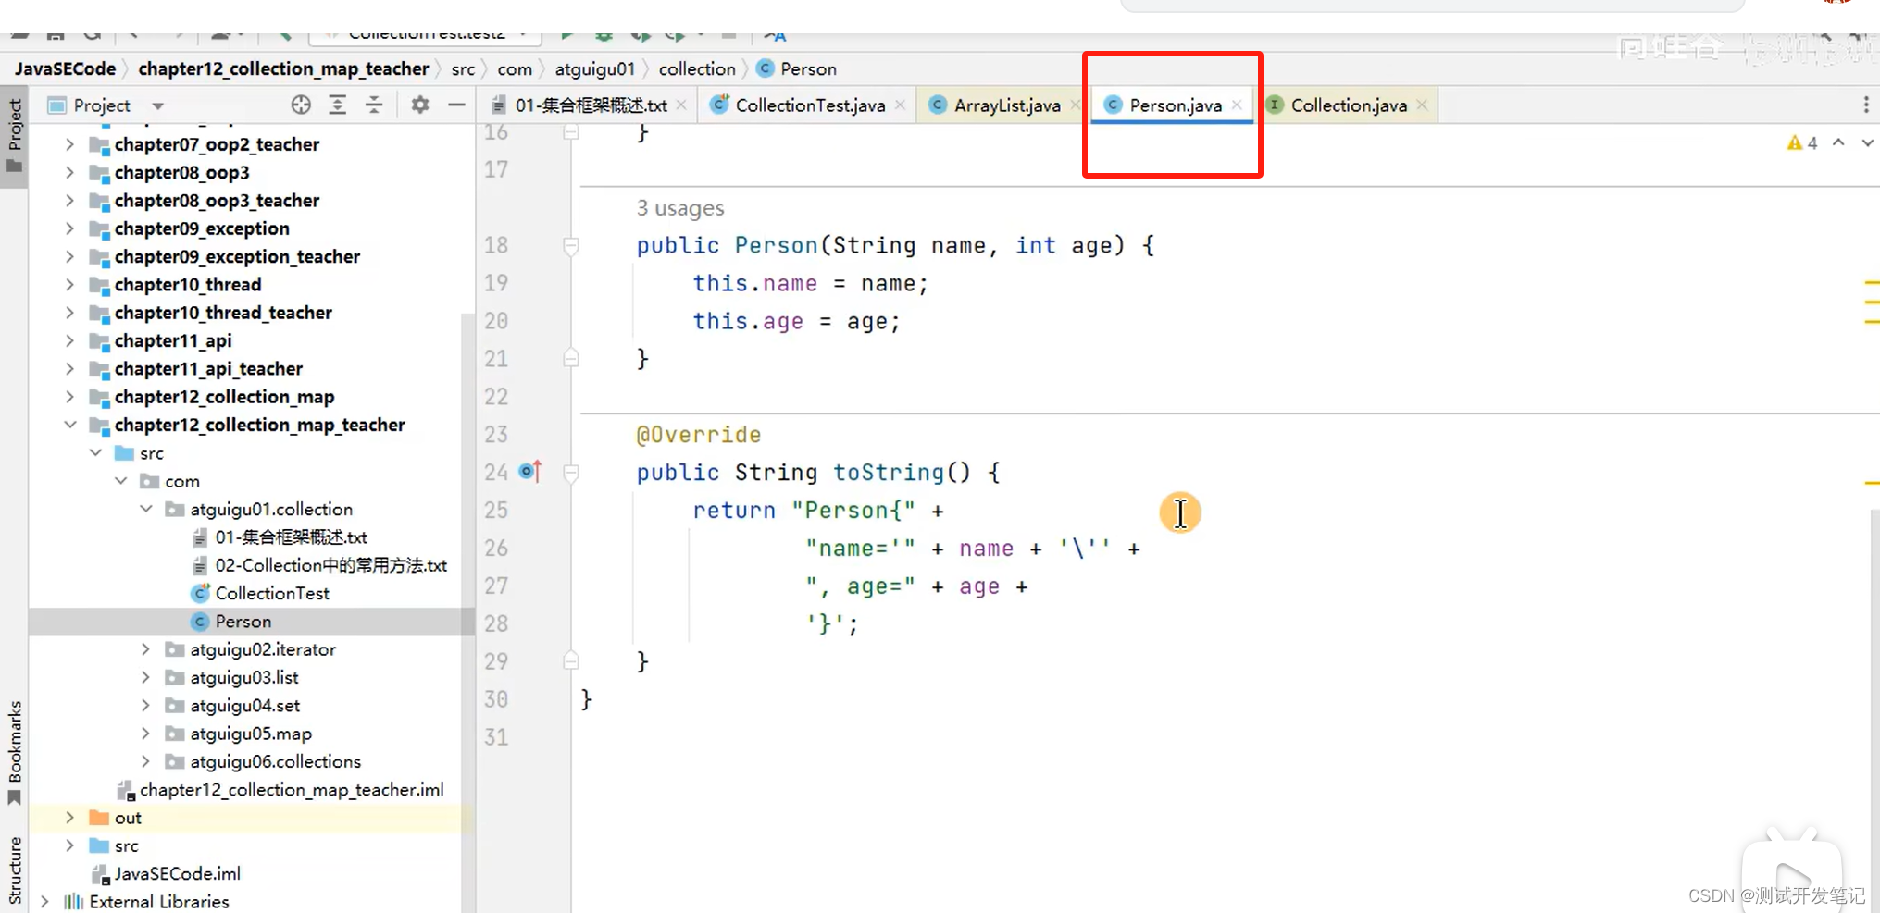Close the Collection.java editor tab
The height and width of the screenshot is (913, 1880).
click(x=1422, y=105)
